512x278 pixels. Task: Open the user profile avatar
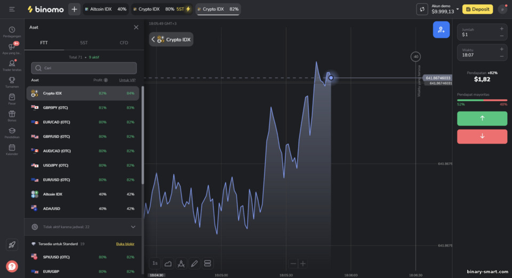[502, 9]
